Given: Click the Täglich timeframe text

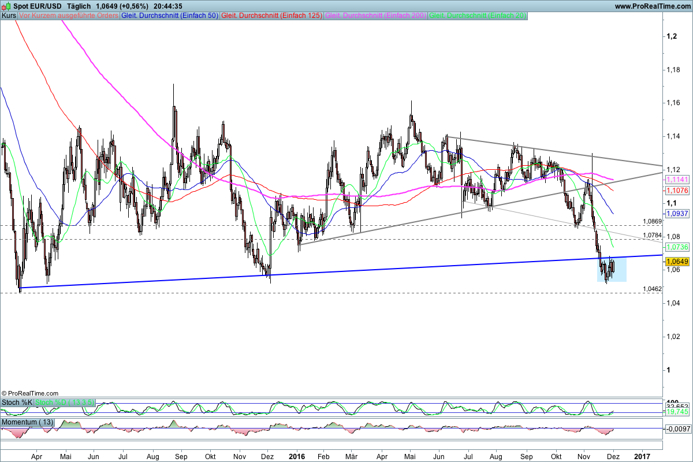Looking at the screenshot, I should (79, 6).
